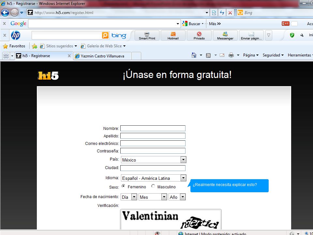This screenshot has height=235, width=313.
Task: Switch to Yazmin Castro Villanueva tab
Action: pos(102,56)
